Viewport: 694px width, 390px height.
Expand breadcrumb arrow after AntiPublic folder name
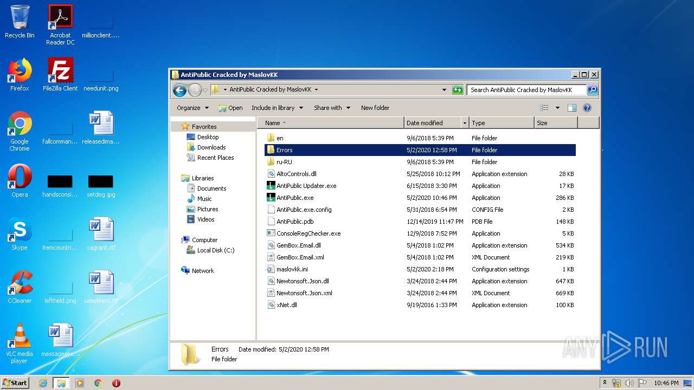point(316,90)
